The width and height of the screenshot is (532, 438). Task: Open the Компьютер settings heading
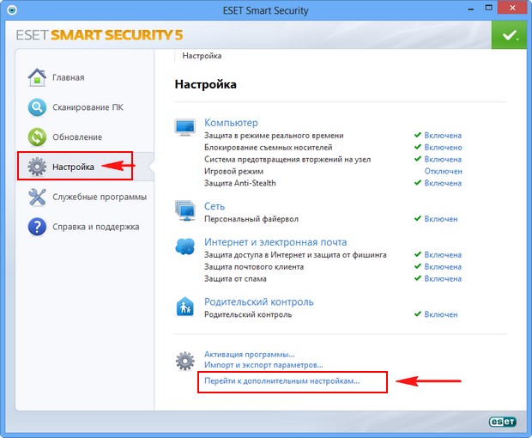pyautogui.click(x=231, y=123)
